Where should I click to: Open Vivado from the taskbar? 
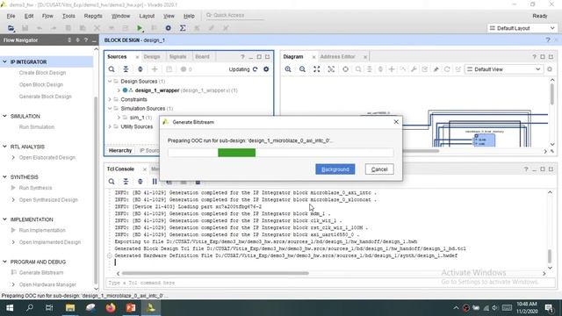[x=151, y=308]
